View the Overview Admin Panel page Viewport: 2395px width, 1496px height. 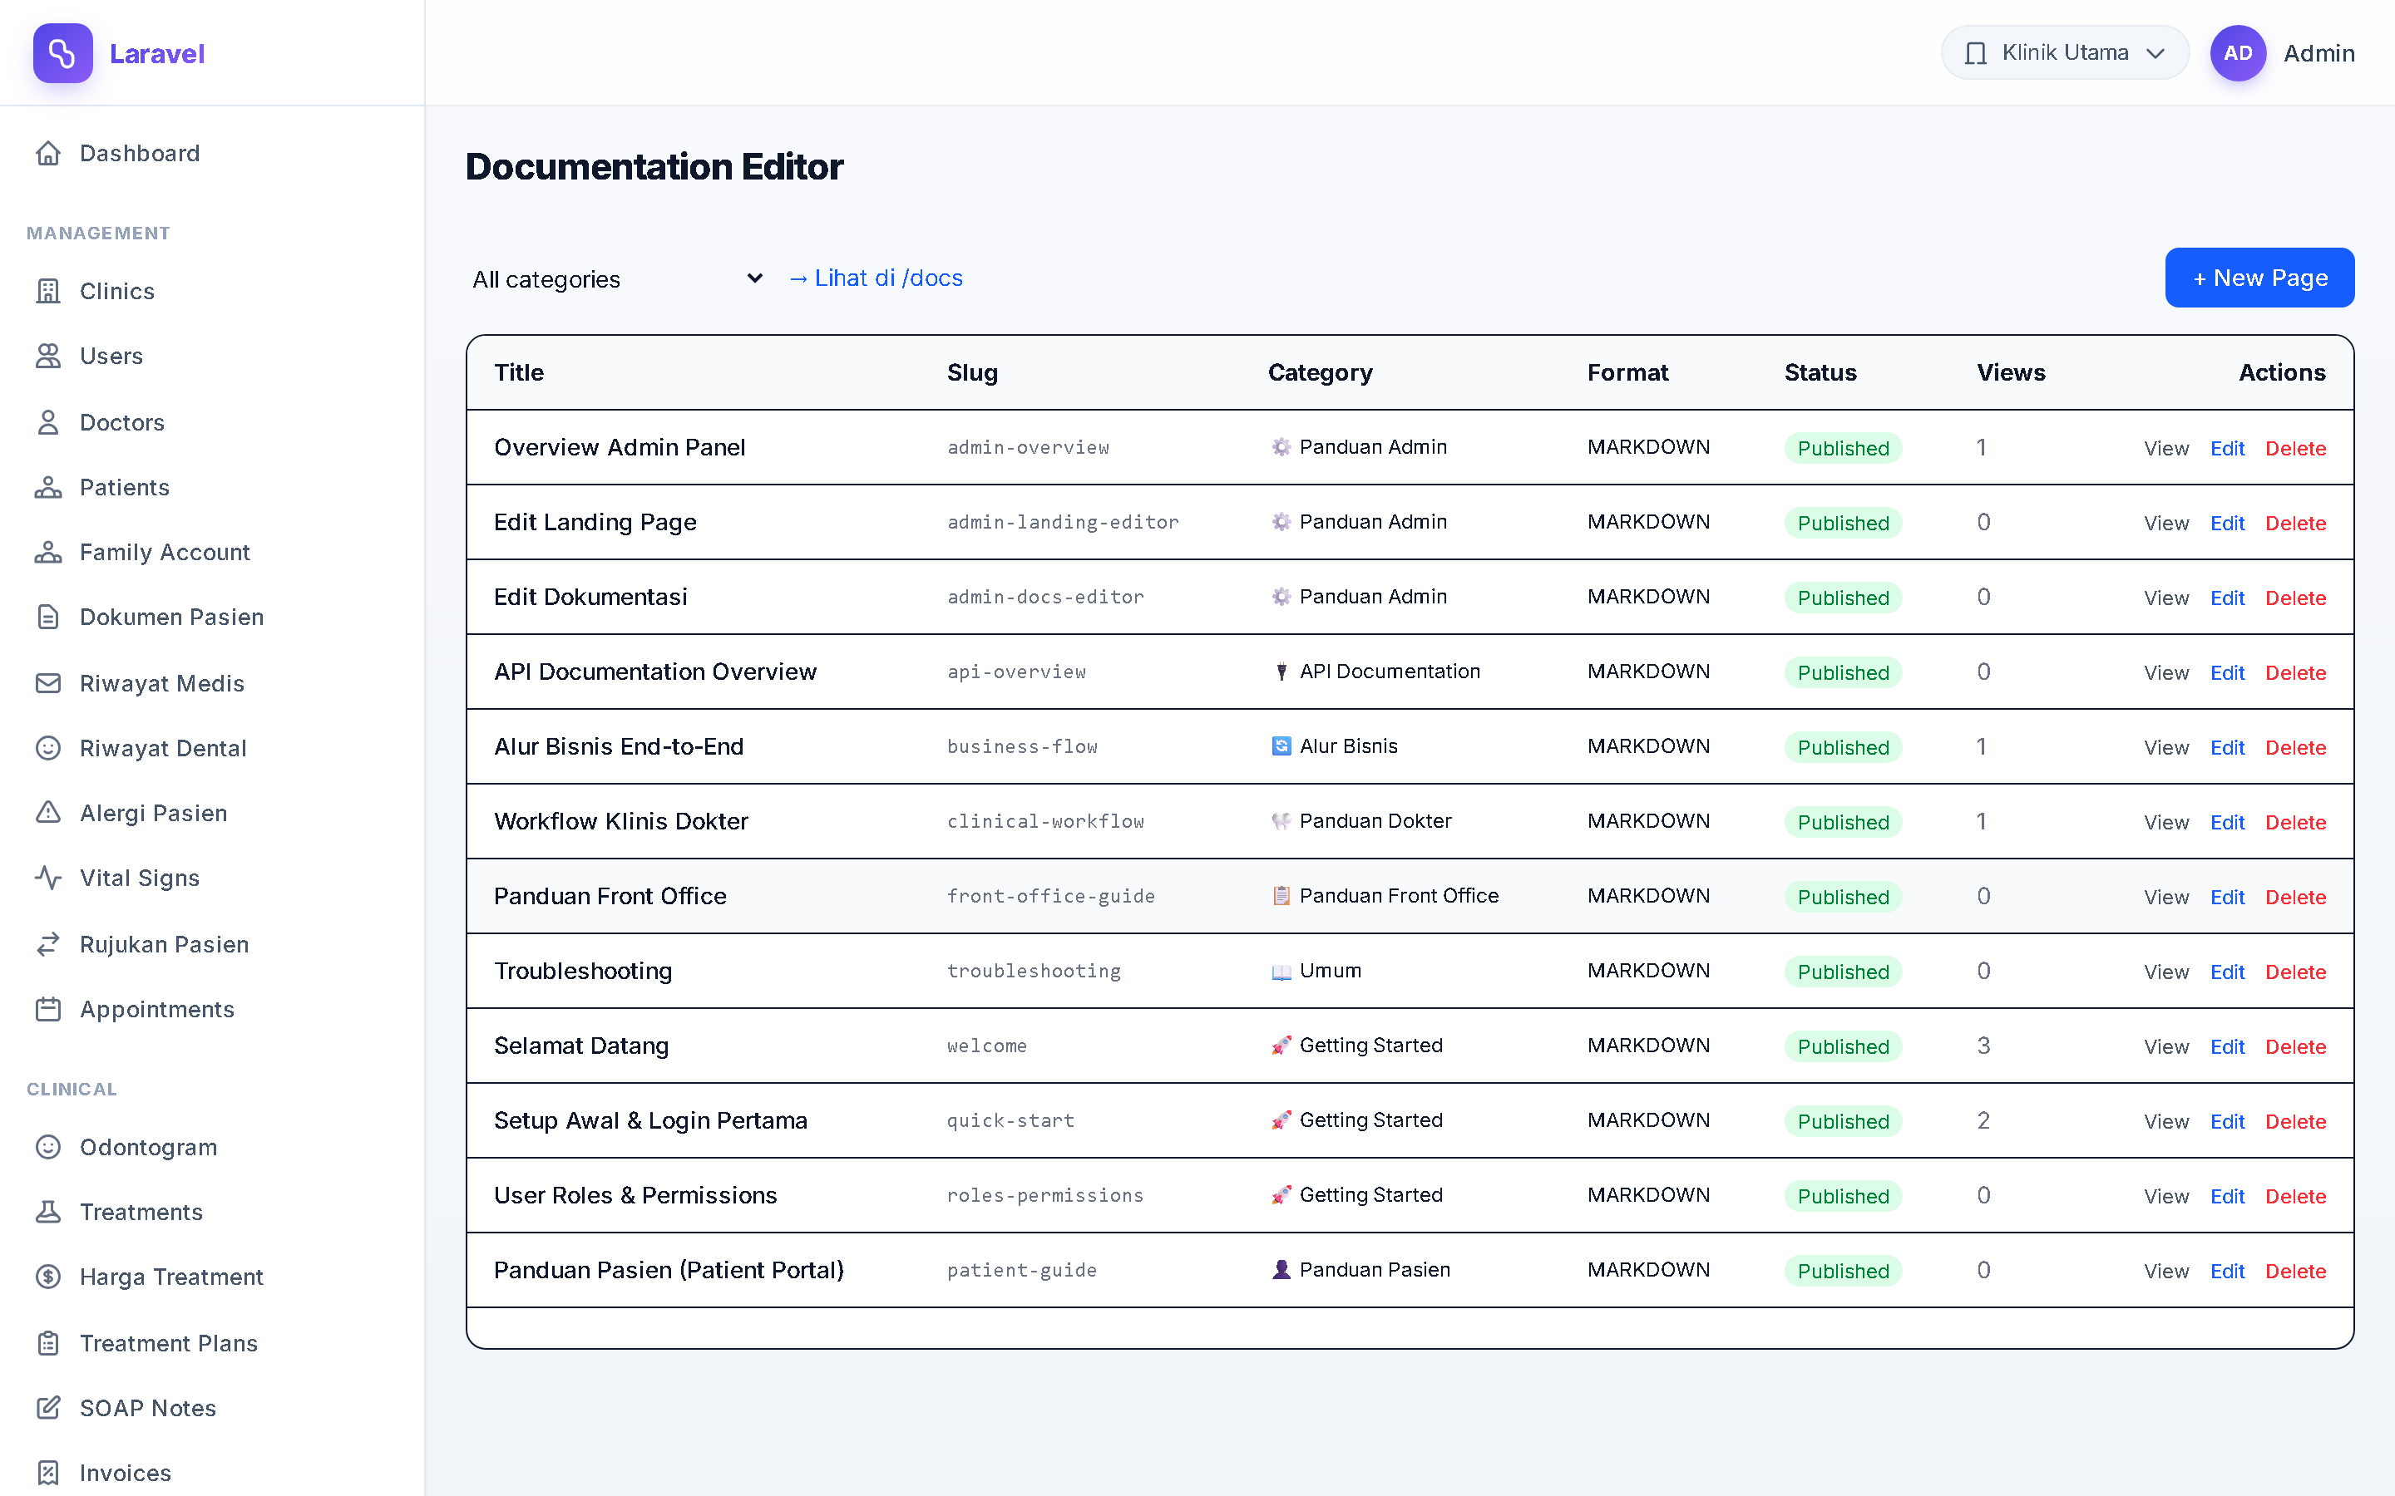click(x=2165, y=448)
